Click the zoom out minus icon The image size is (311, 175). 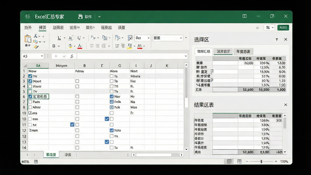[x=247, y=162]
